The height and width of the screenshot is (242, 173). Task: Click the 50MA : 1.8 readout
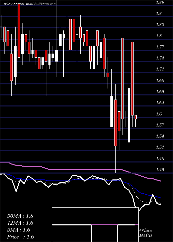pos(20,216)
